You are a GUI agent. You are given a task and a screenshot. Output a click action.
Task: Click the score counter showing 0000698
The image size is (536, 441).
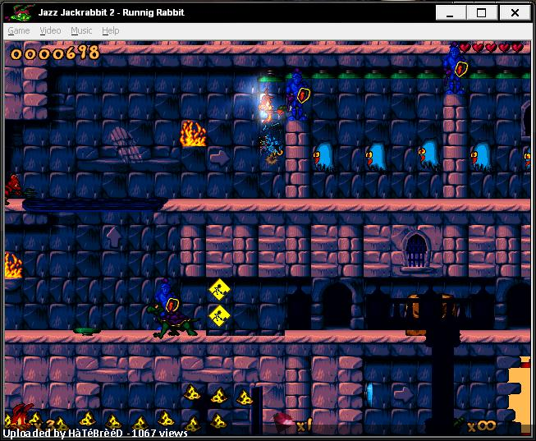pyautogui.click(x=54, y=53)
